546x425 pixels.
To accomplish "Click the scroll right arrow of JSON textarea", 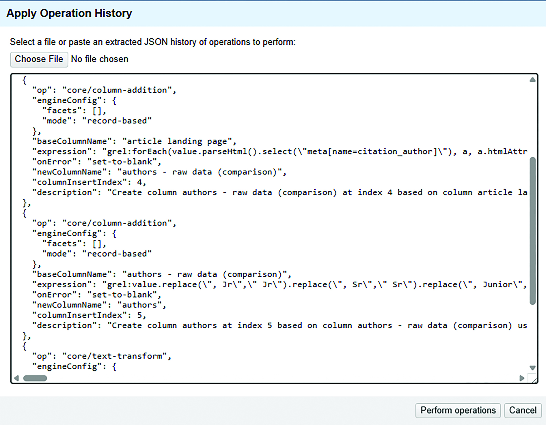I will point(522,378).
